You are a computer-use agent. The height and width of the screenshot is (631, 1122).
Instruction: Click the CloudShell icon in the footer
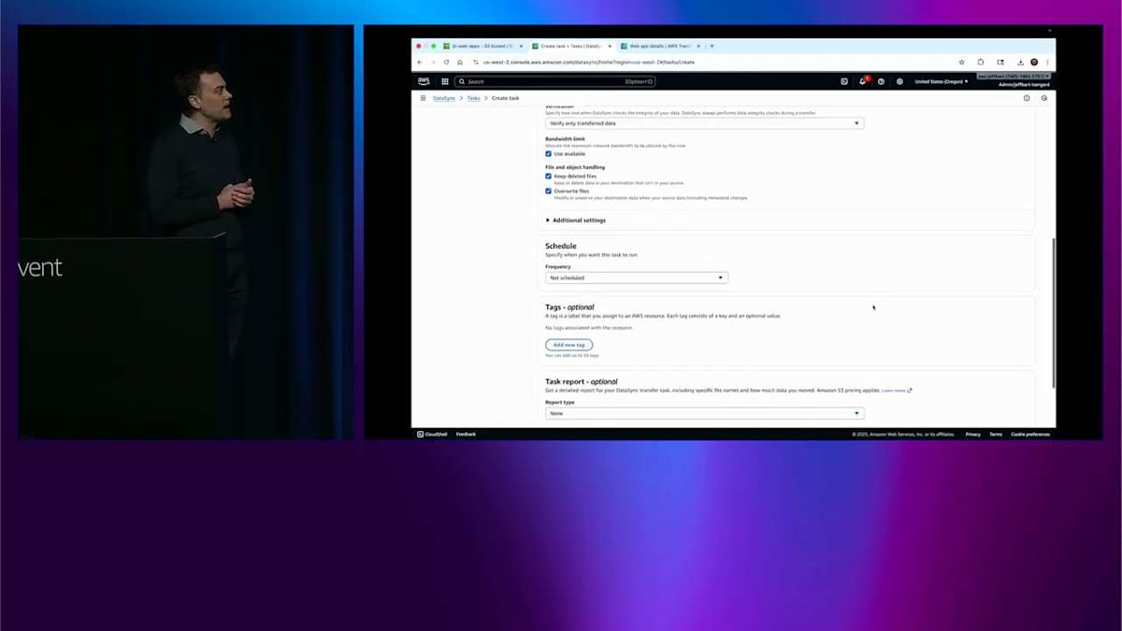click(x=420, y=434)
